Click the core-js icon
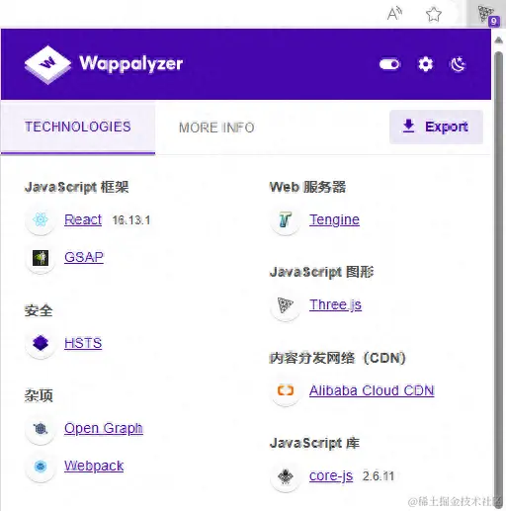The image size is (506, 511). [286, 476]
